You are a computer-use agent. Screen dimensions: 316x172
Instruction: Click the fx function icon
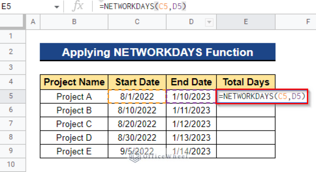tap(78, 6)
